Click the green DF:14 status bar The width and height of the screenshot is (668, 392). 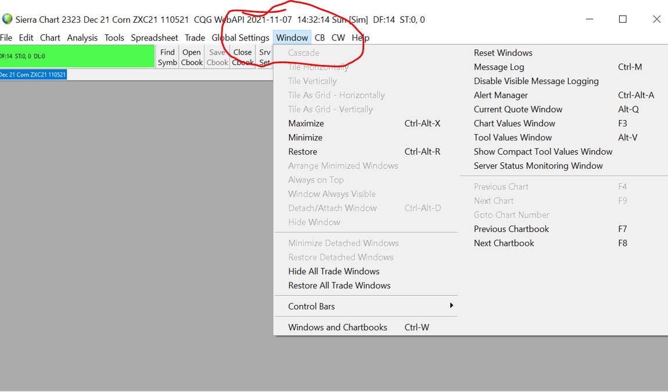[x=77, y=56]
